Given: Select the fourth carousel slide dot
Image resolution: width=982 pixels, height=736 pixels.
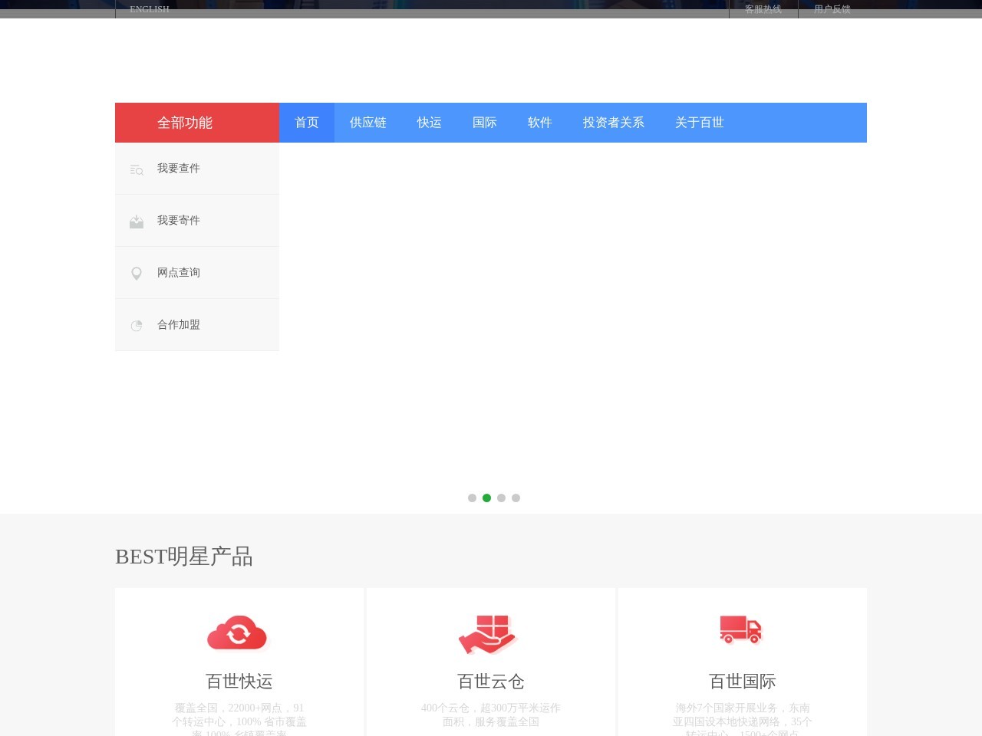Looking at the screenshot, I should coord(516,498).
